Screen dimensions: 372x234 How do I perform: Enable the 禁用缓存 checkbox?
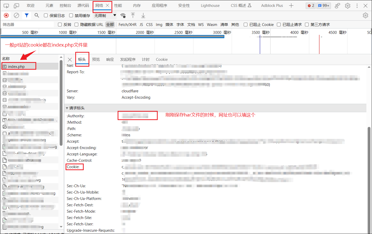71,16
